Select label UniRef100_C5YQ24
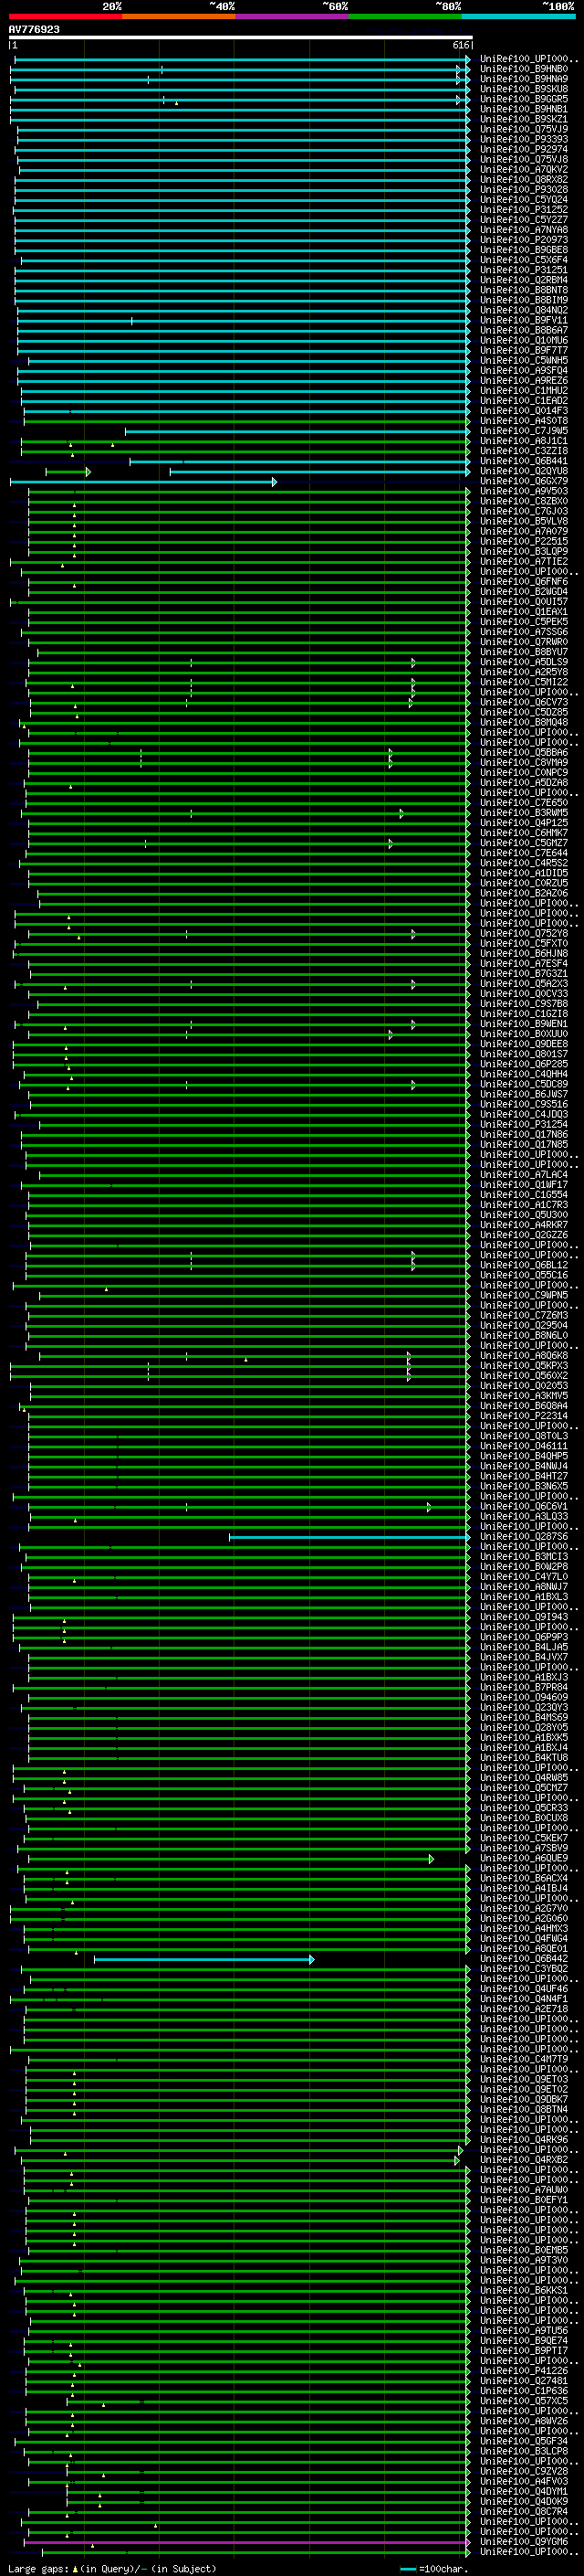The width and height of the screenshot is (584, 2576). [523, 199]
